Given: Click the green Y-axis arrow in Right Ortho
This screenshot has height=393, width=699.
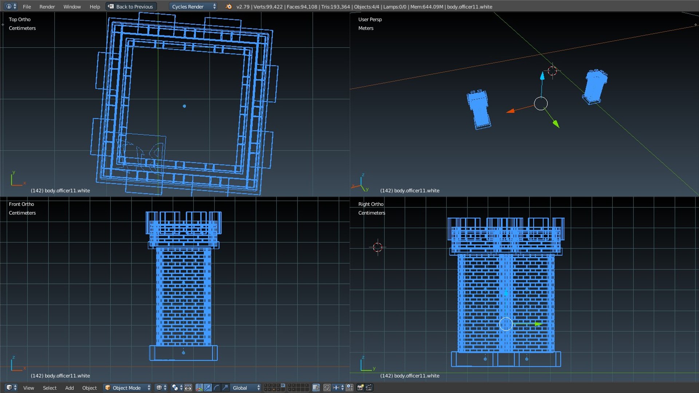Looking at the screenshot, I should [539, 324].
